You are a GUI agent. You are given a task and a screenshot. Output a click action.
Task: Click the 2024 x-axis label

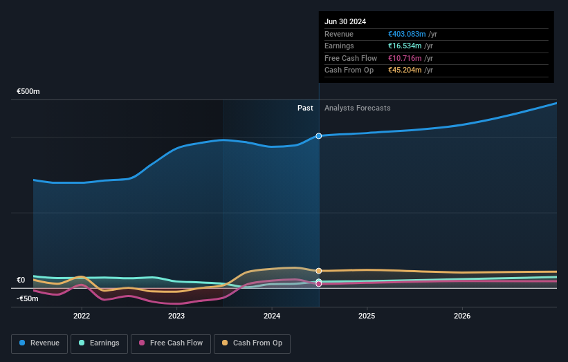click(272, 316)
